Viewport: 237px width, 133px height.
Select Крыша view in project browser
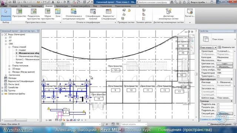point(19,62)
